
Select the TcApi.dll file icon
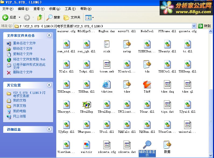pos(87,64)
